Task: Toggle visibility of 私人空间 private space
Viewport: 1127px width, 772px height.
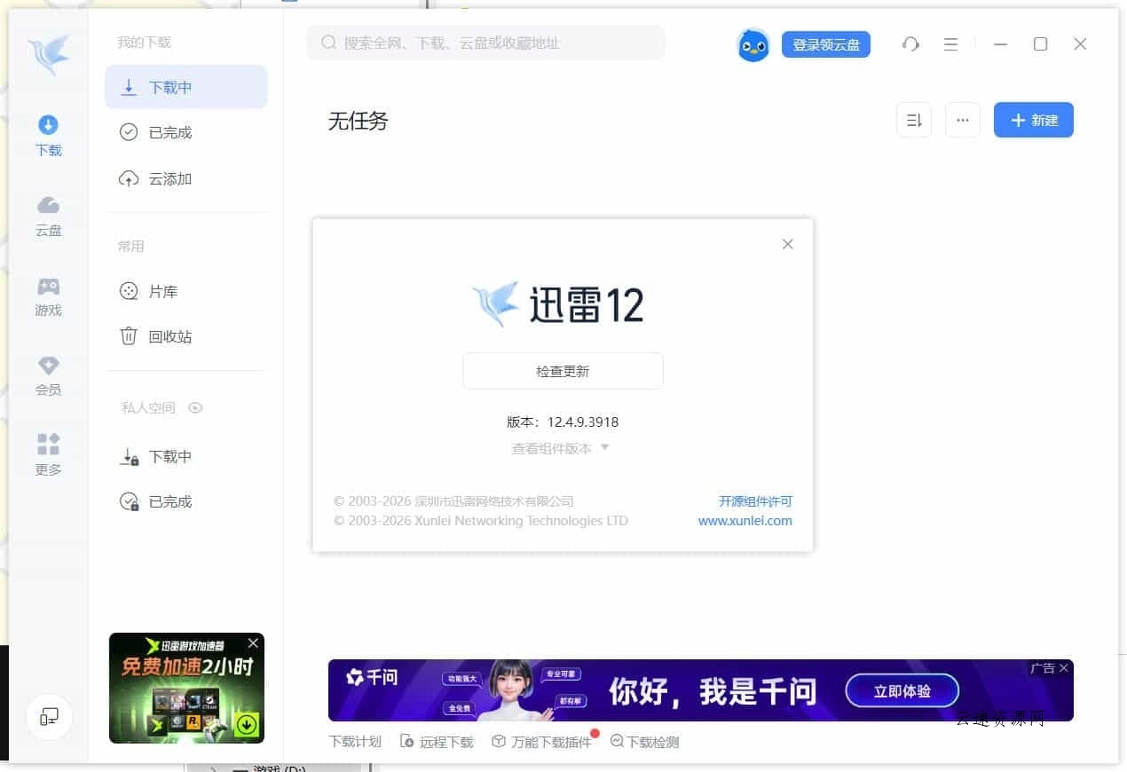Action: tap(195, 408)
